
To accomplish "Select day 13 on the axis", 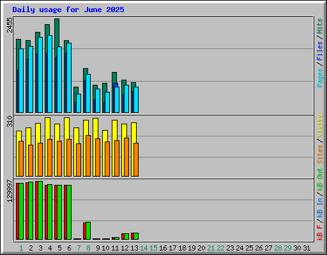I will pyautogui.click(x=134, y=248).
